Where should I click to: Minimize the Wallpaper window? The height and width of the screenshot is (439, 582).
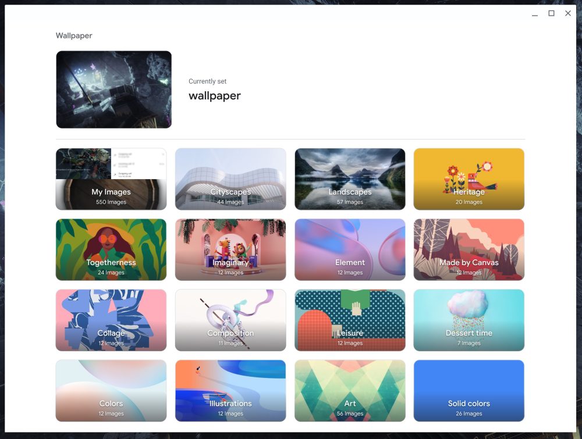pos(535,14)
